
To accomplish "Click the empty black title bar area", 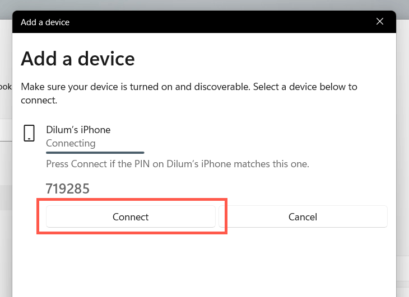I will (224, 22).
